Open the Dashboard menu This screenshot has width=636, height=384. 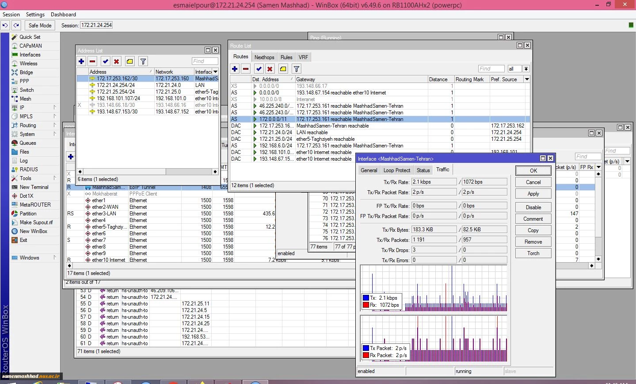coord(63,15)
